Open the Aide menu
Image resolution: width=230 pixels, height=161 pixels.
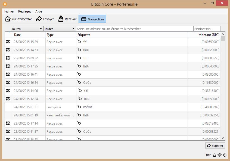point(39,11)
